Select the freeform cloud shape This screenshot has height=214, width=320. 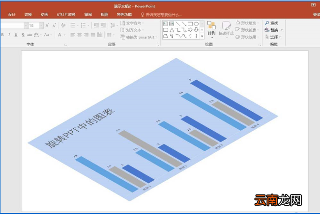166,36
